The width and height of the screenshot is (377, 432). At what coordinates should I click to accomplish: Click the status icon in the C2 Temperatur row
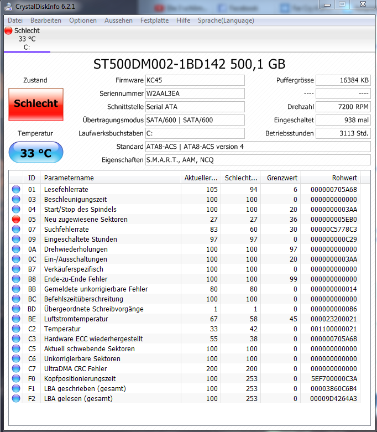(16, 329)
